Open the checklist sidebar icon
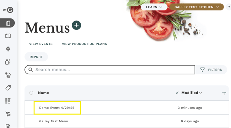231x128 pixels. coord(8,101)
